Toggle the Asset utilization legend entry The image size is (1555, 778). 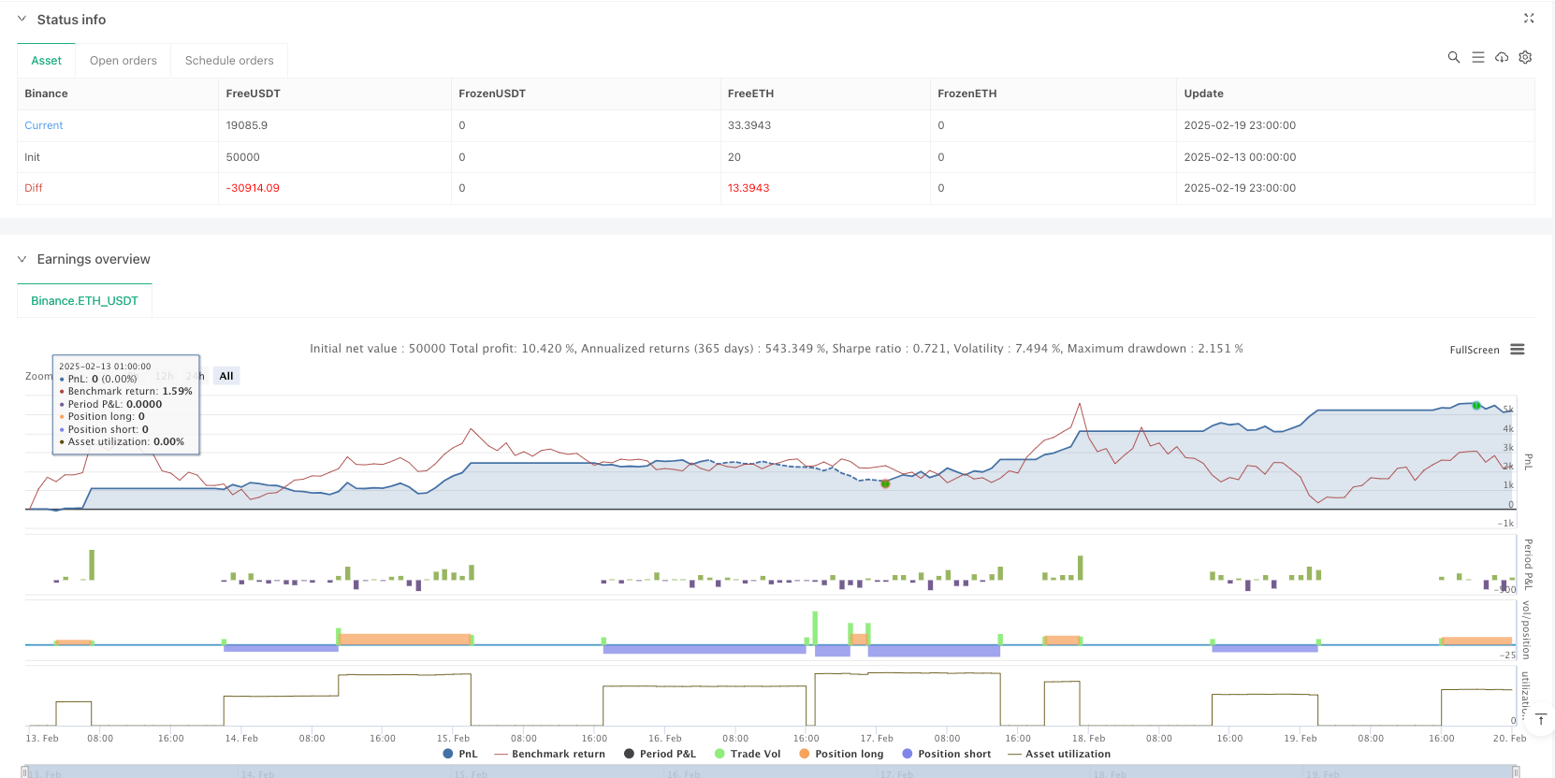[x=1059, y=754]
